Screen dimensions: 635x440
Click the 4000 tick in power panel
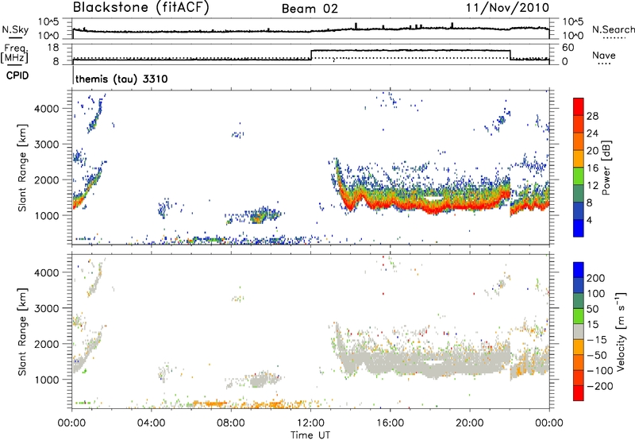(46, 109)
